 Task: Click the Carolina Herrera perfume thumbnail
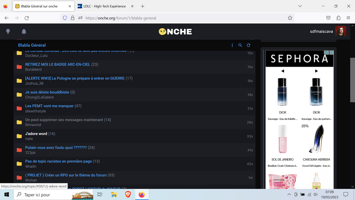tap(316, 139)
